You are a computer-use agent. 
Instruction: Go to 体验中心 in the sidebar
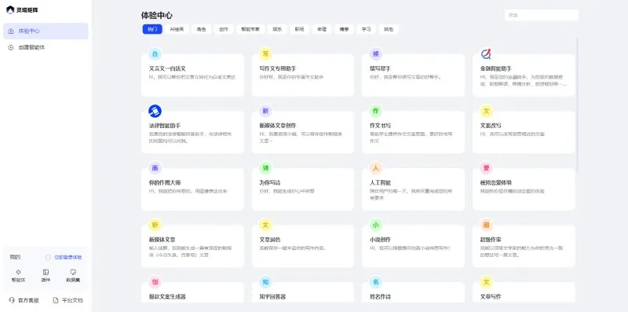coord(46,31)
